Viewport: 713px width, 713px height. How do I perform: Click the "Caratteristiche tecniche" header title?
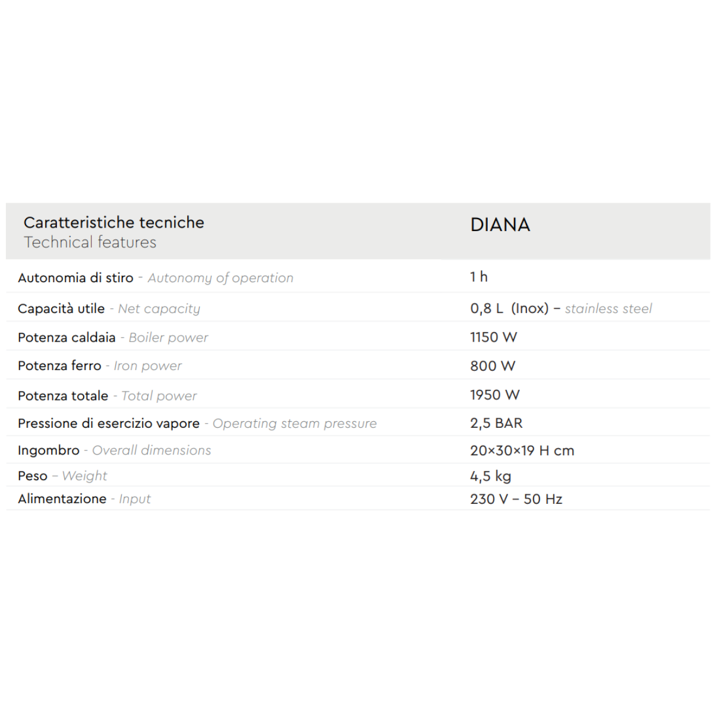click(x=113, y=222)
